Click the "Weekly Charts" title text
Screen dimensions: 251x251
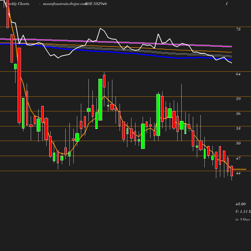point(17,4)
